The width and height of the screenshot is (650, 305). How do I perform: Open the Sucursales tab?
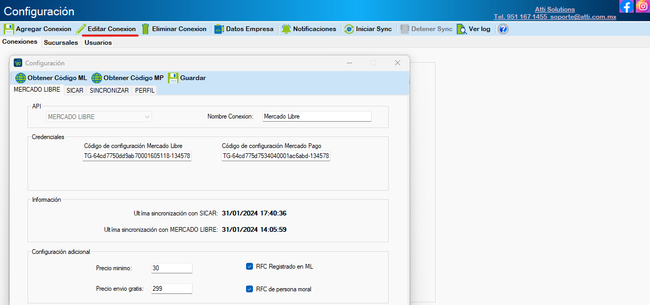[61, 43]
